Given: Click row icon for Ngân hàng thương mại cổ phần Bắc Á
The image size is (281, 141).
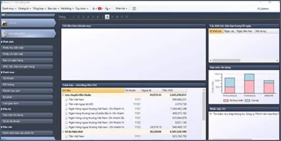Looking at the screenshot, I should tap(66, 113).
